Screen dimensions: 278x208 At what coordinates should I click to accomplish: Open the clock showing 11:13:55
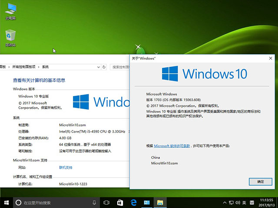(x=266, y=200)
